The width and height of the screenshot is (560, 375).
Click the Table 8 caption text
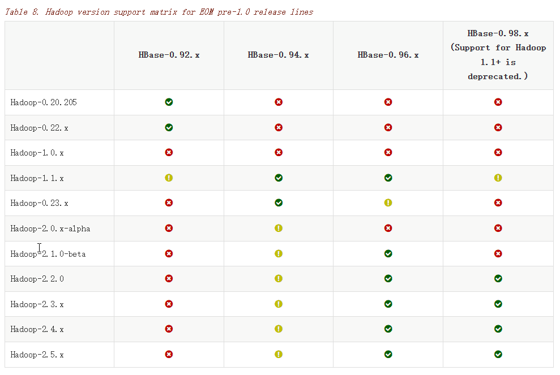159,12
